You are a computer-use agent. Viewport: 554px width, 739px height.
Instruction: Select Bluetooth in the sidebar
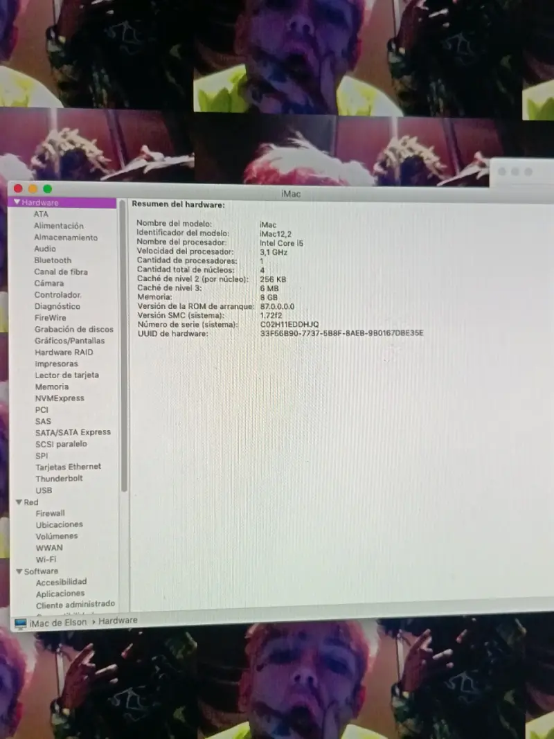[53, 260]
